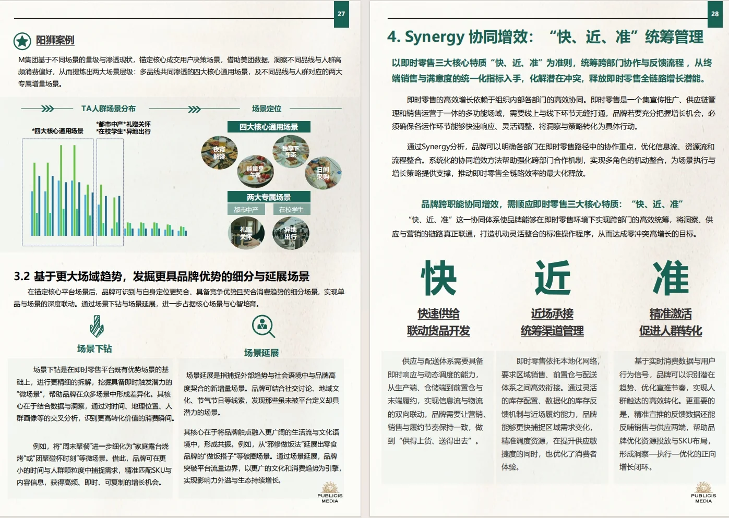The image size is (729, 518).
Task: Click the 场景下钻 green subheading
Action: [x=94, y=348]
